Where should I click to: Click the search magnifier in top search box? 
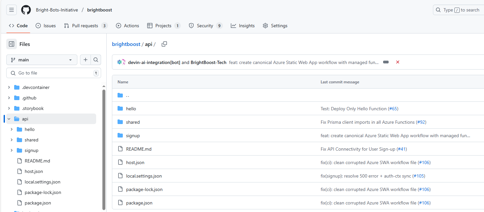tap(438, 10)
